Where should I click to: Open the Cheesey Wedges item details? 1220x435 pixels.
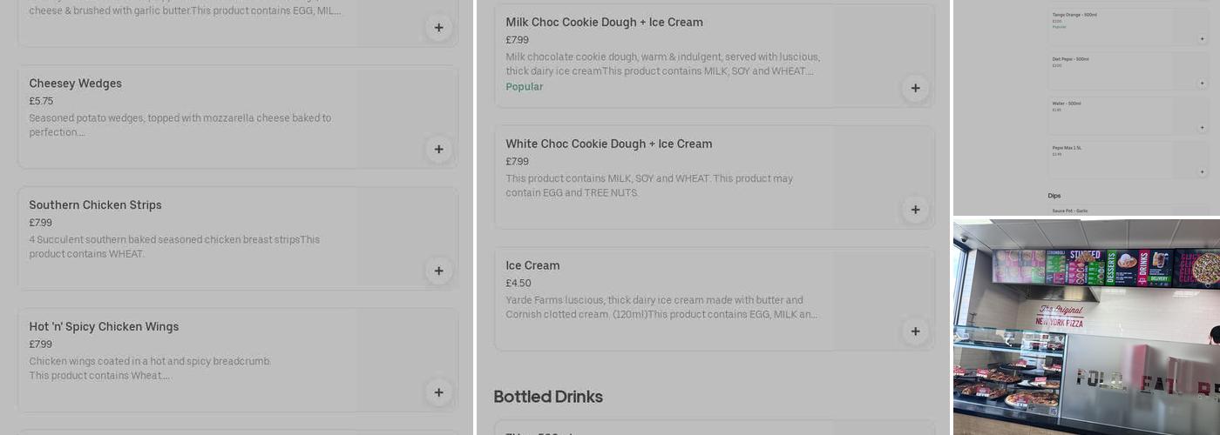point(76,84)
